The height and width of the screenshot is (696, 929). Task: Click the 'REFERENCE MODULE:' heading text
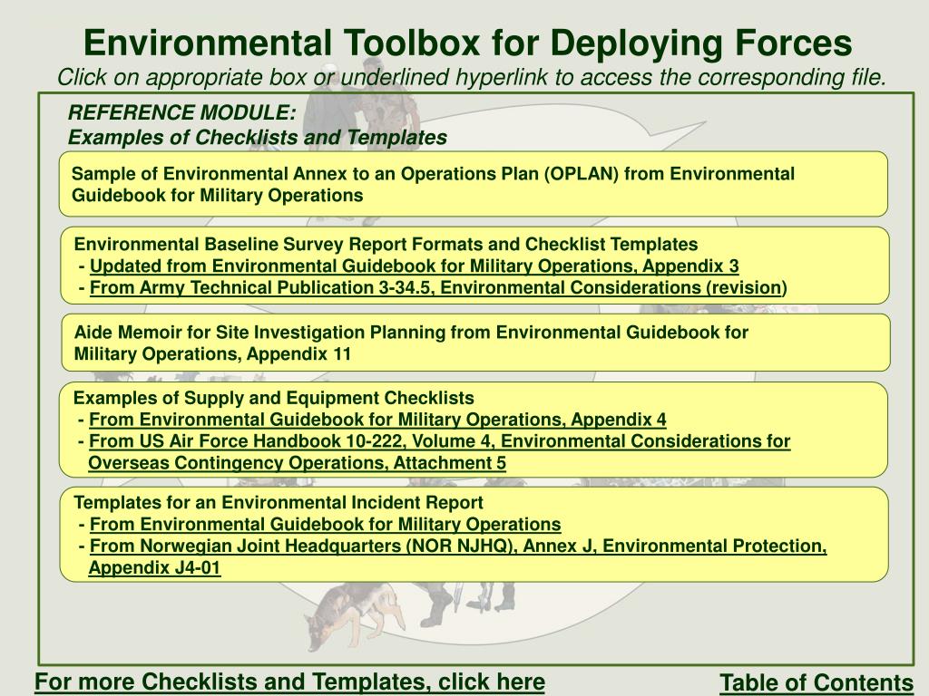pos(181,112)
